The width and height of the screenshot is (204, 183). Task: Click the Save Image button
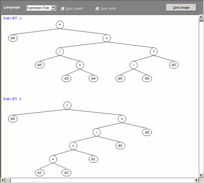coord(181,7)
